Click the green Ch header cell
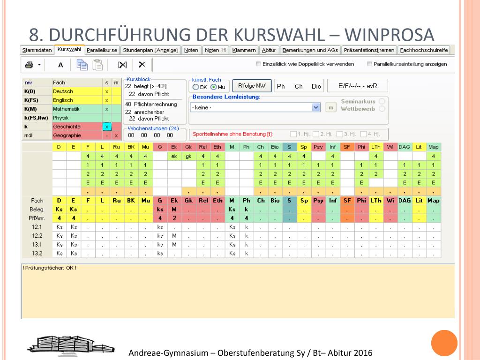480x360 pixels. click(x=261, y=147)
